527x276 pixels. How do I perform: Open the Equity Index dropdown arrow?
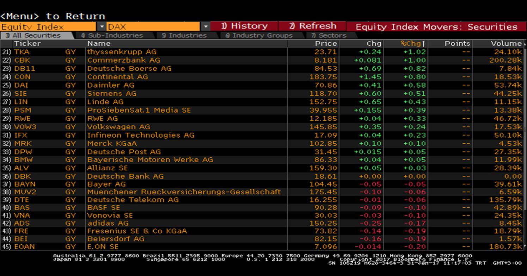[x=102, y=27]
